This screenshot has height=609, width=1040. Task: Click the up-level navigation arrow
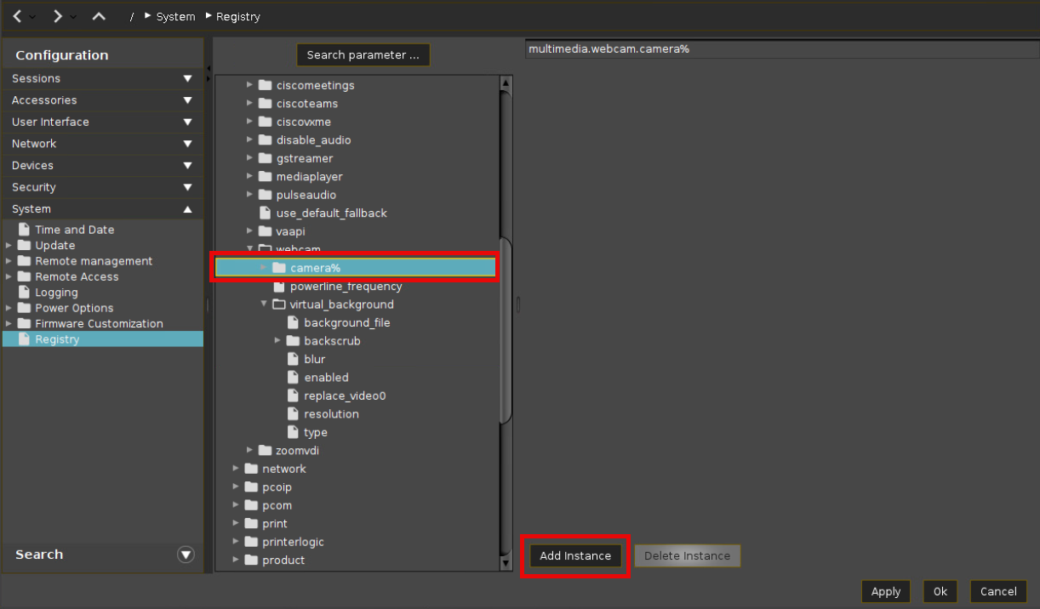tap(99, 16)
